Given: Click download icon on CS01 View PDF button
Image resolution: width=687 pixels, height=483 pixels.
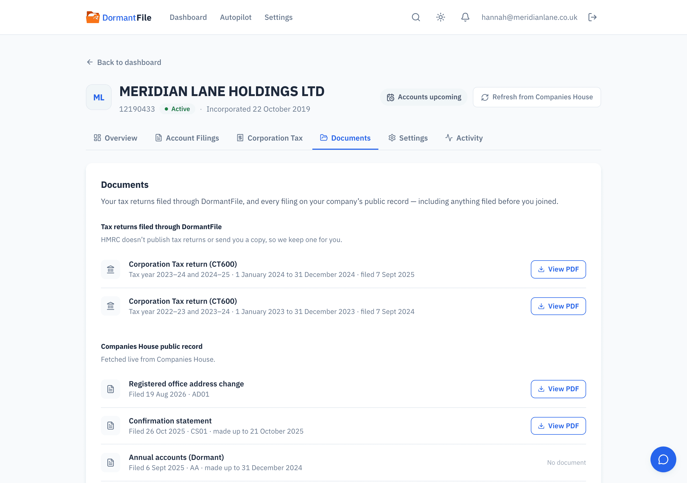Looking at the screenshot, I should click(x=541, y=426).
